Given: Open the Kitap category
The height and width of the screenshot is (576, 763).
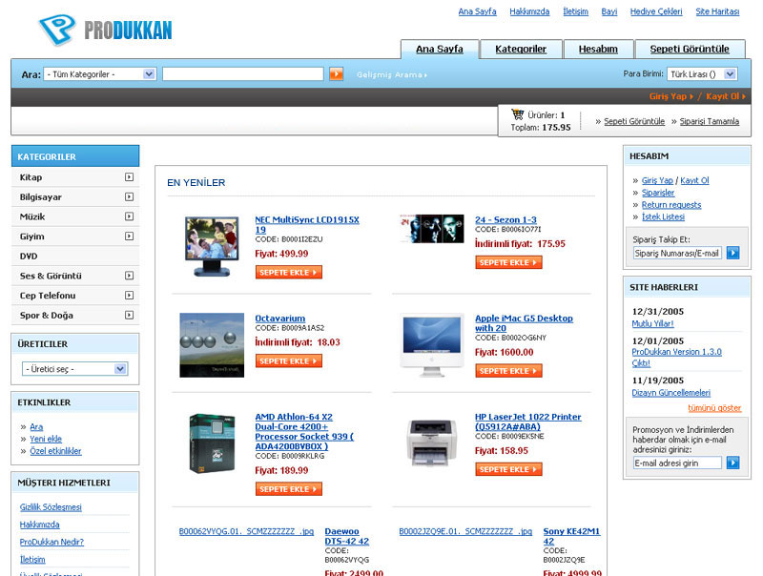Looking at the screenshot, I should 31,177.
